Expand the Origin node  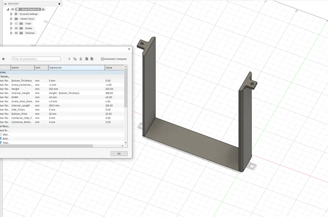click(x=11, y=23)
